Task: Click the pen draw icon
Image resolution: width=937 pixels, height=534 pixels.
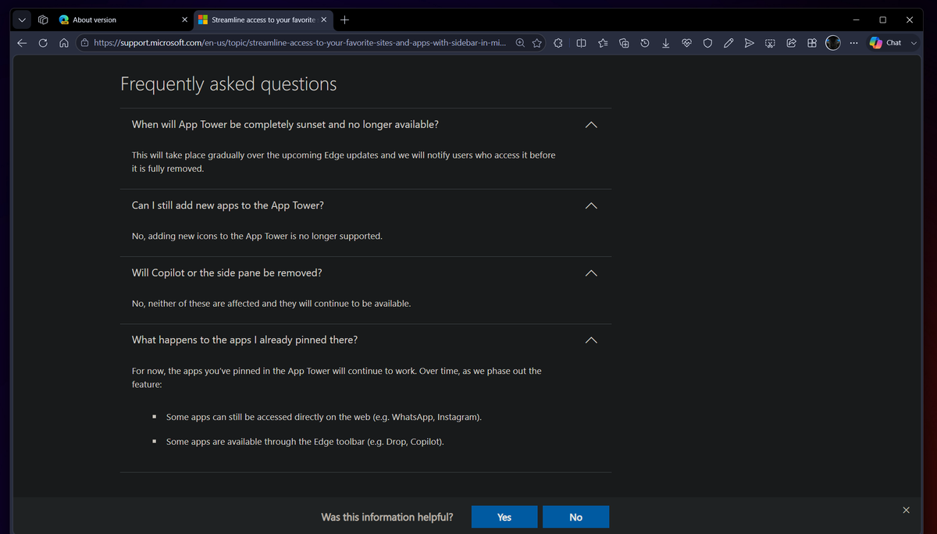Action: pyautogui.click(x=728, y=43)
